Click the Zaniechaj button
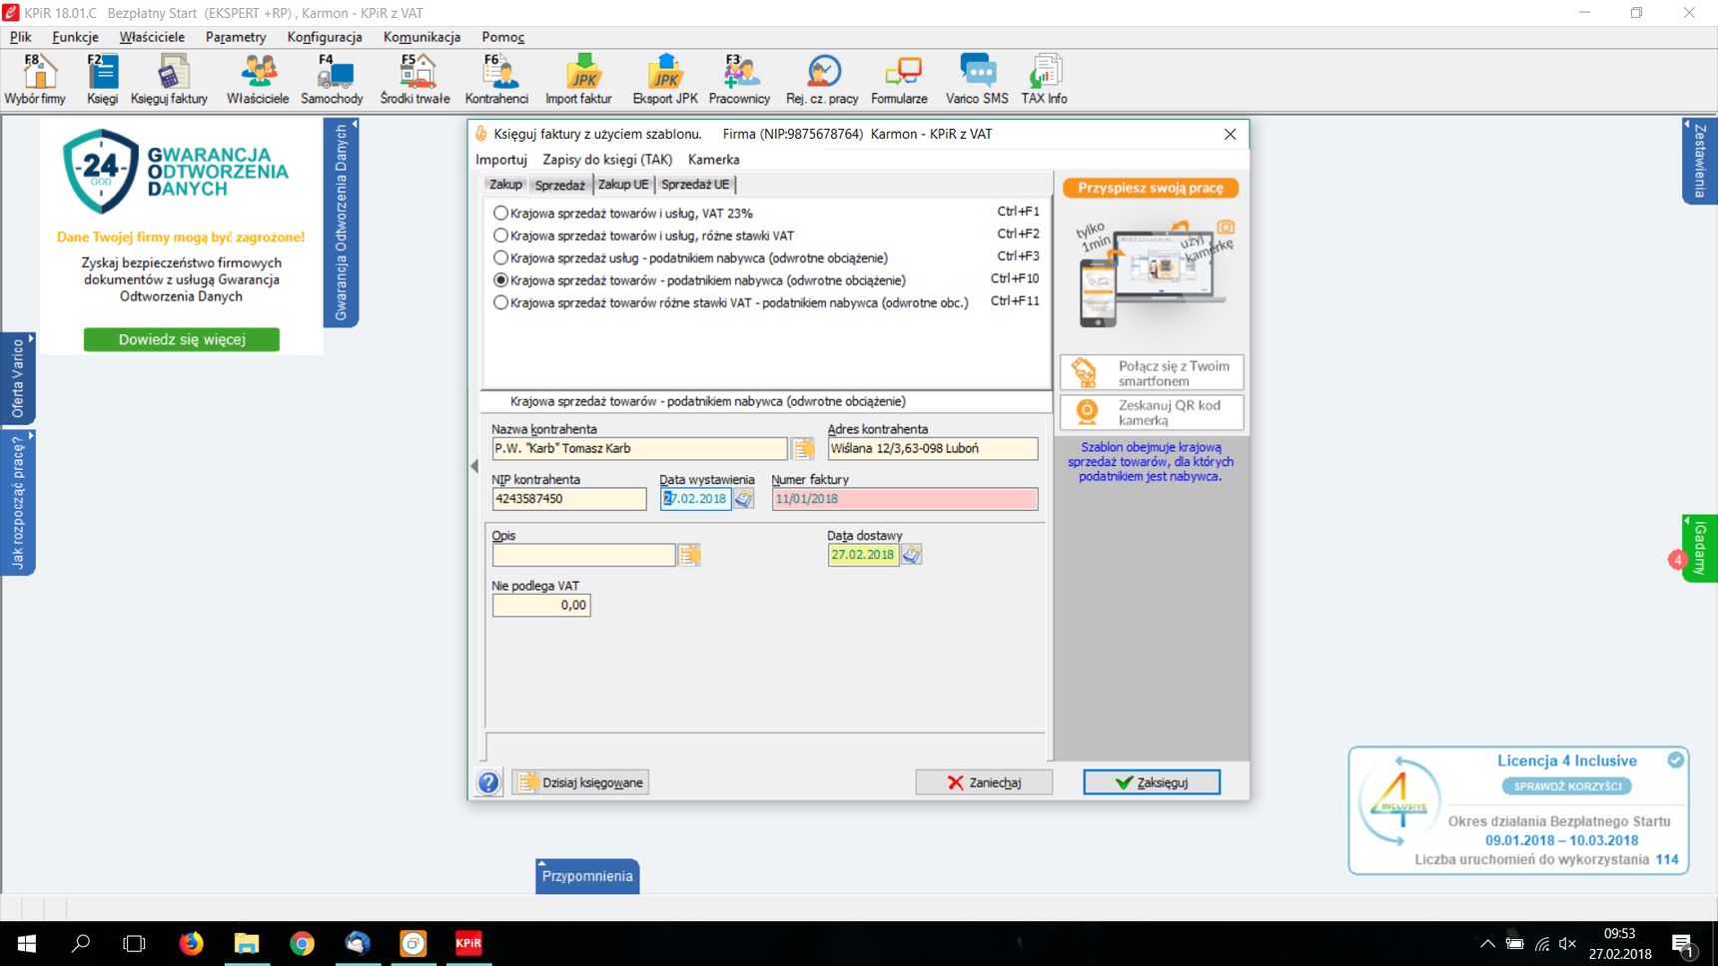This screenshot has height=966, width=1718. click(x=984, y=782)
